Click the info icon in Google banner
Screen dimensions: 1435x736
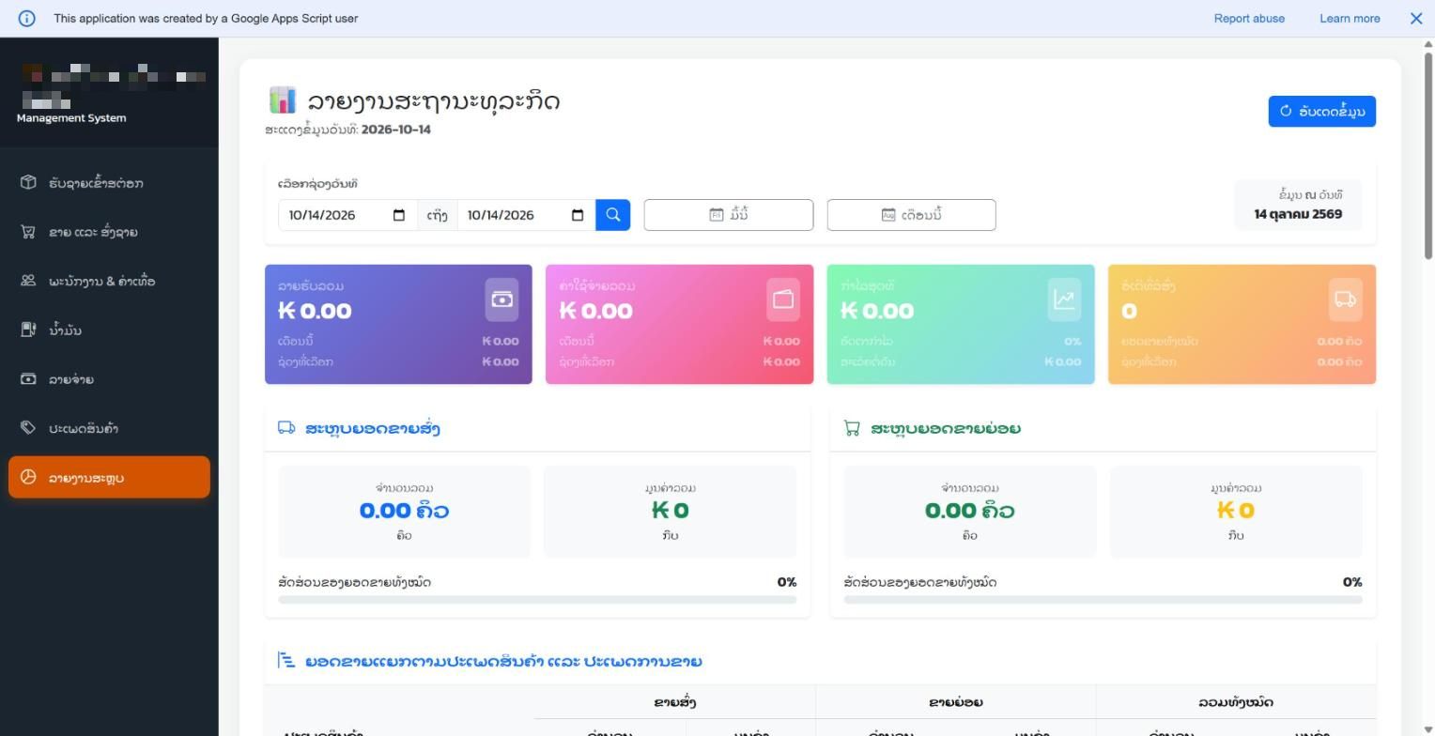point(26,19)
